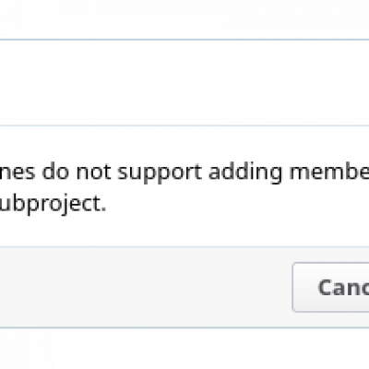Click the word "adding" in the message
This screenshot has width=369, height=369.
[245, 172]
